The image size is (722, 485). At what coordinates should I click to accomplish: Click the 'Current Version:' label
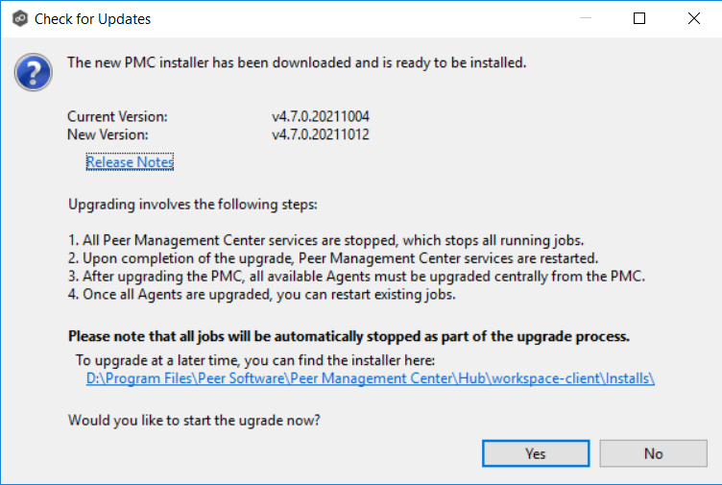[x=117, y=116]
